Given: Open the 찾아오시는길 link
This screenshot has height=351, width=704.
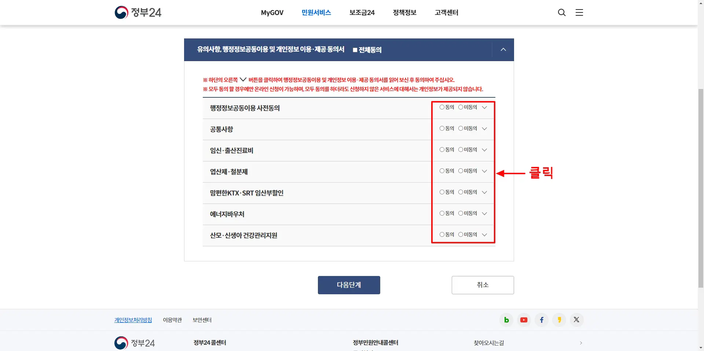Looking at the screenshot, I should (489, 343).
